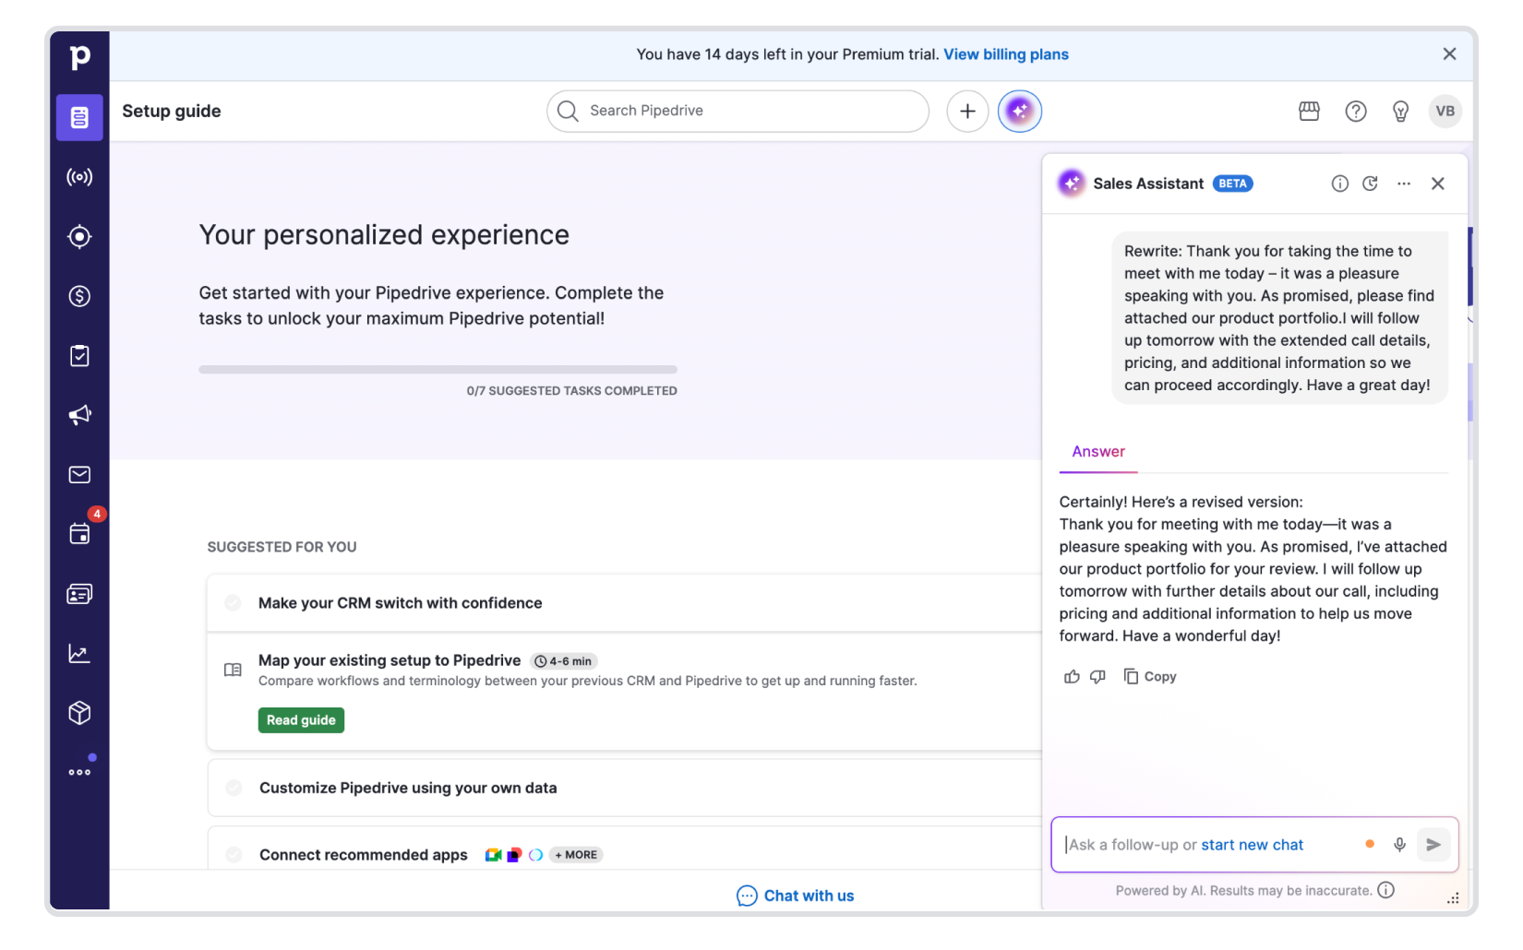
Task: Open the More three-dots sidebar menu
Action: tap(79, 772)
